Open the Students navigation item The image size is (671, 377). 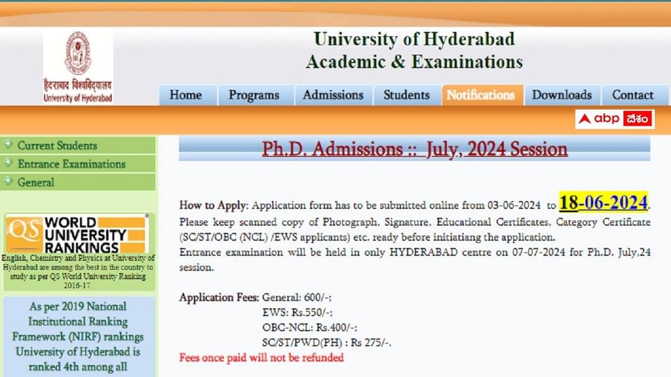coord(406,95)
